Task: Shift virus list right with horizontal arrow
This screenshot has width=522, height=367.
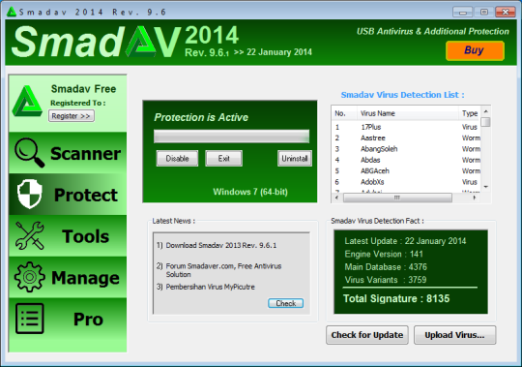Action: click(x=475, y=198)
